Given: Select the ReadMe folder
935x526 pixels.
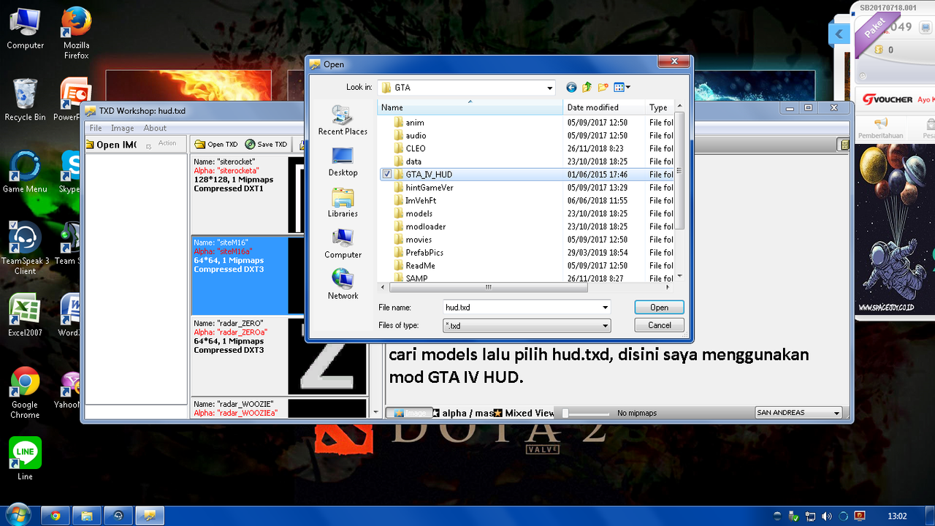Looking at the screenshot, I should 420,266.
